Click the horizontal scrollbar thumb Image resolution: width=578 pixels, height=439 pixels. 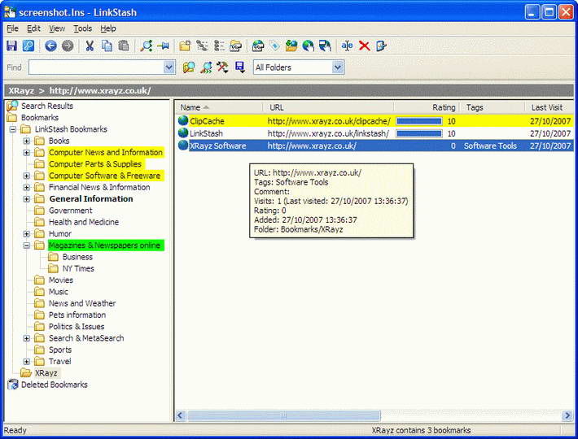coord(284,415)
